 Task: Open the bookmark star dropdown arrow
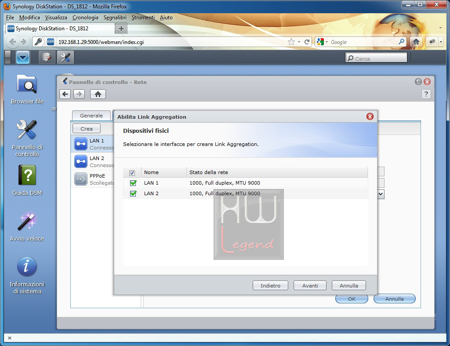[299, 42]
